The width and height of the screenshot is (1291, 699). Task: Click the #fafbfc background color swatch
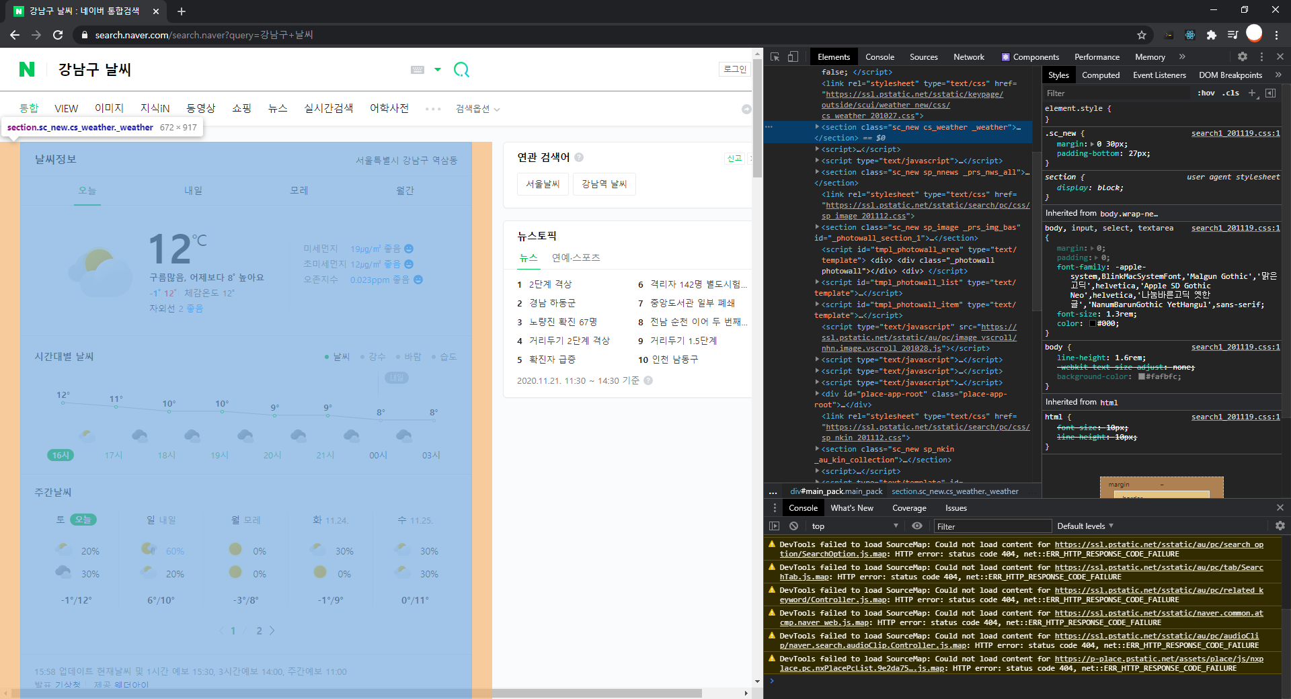(x=1141, y=377)
